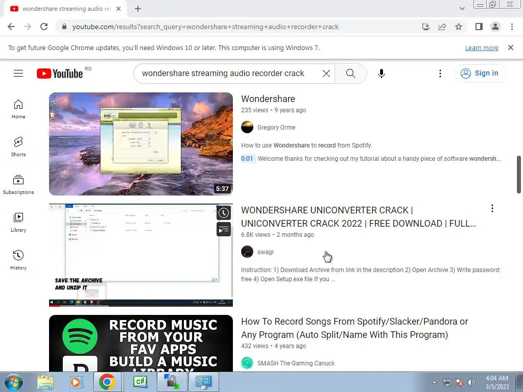Open the volume speaker tray icon

pyautogui.click(x=471, y=382)
